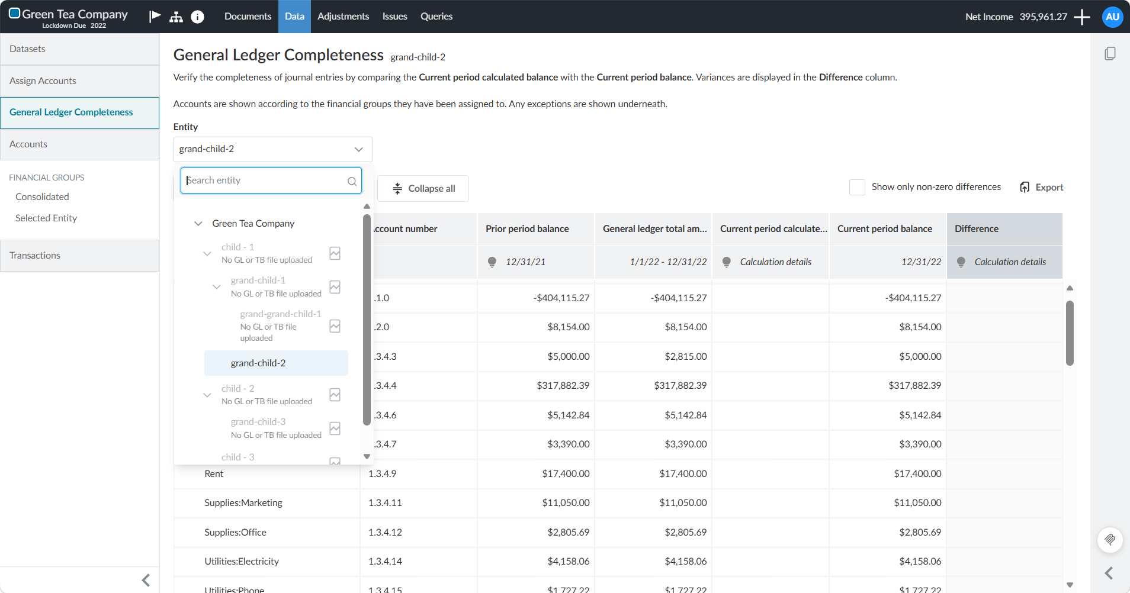Collapse the child - 2 tree node
This screenshot has height=593, width=1130.
tap(207, 395)
